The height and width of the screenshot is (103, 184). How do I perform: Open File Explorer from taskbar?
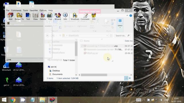tap(42, 100)
